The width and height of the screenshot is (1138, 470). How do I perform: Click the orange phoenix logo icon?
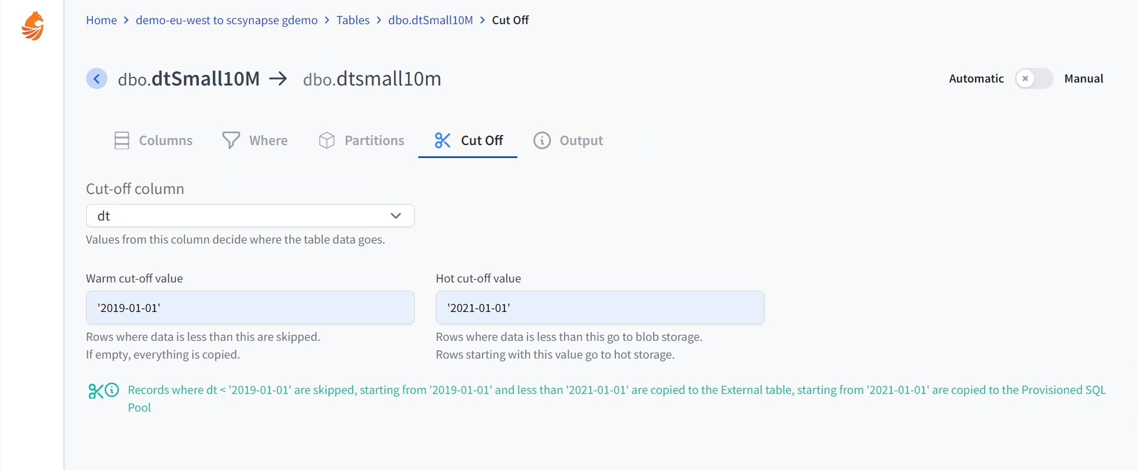tap(33, 26)
